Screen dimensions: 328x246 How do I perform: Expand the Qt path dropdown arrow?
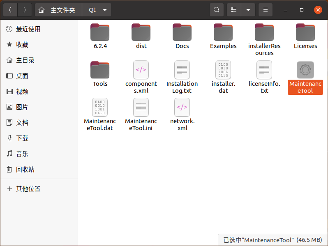click(105, 10)
